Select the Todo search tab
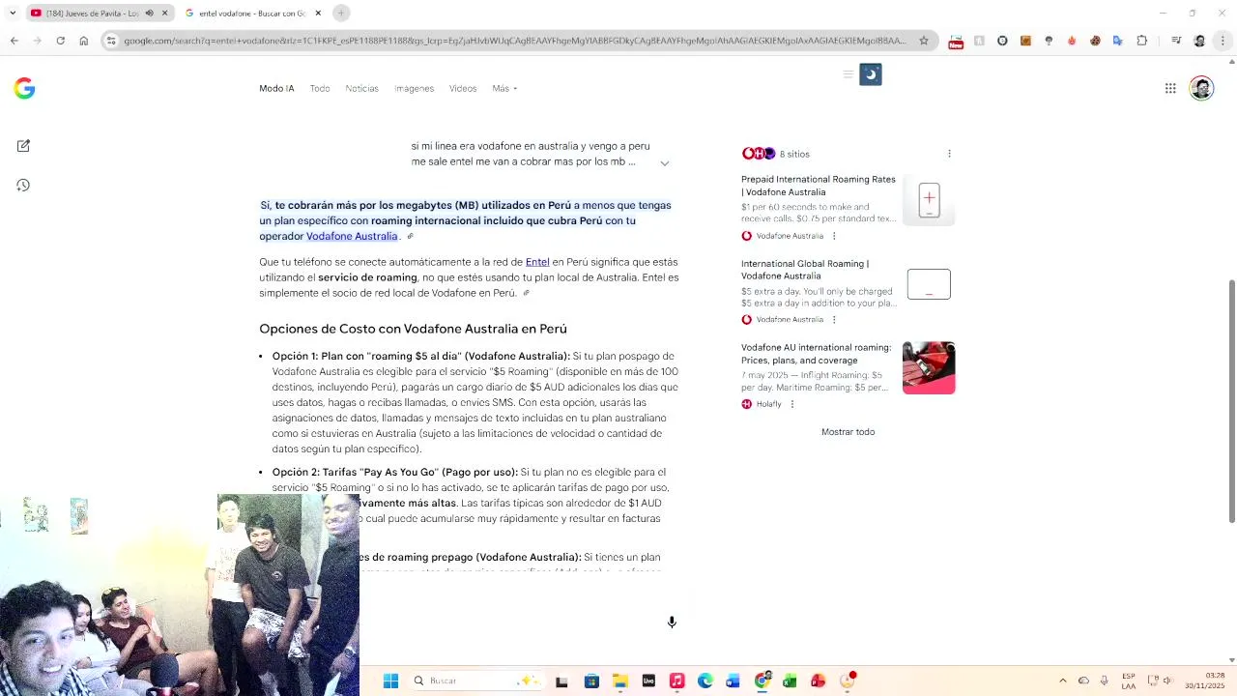Screen dimensions: 1237x696 (x=320, y=89)
